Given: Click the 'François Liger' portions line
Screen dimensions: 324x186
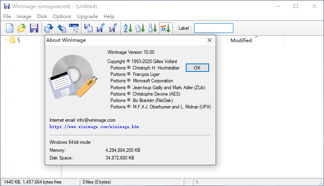Looking at the screenshot, I should click(x=135, y=74).
